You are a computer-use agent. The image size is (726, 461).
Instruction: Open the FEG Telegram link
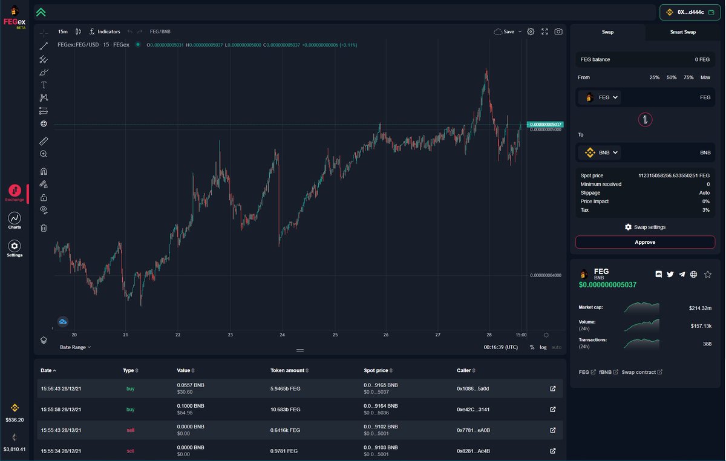[682, 274]
